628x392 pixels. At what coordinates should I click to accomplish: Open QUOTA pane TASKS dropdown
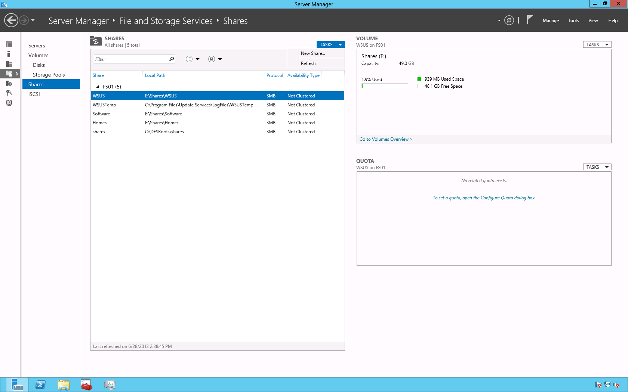click(597, 167)
